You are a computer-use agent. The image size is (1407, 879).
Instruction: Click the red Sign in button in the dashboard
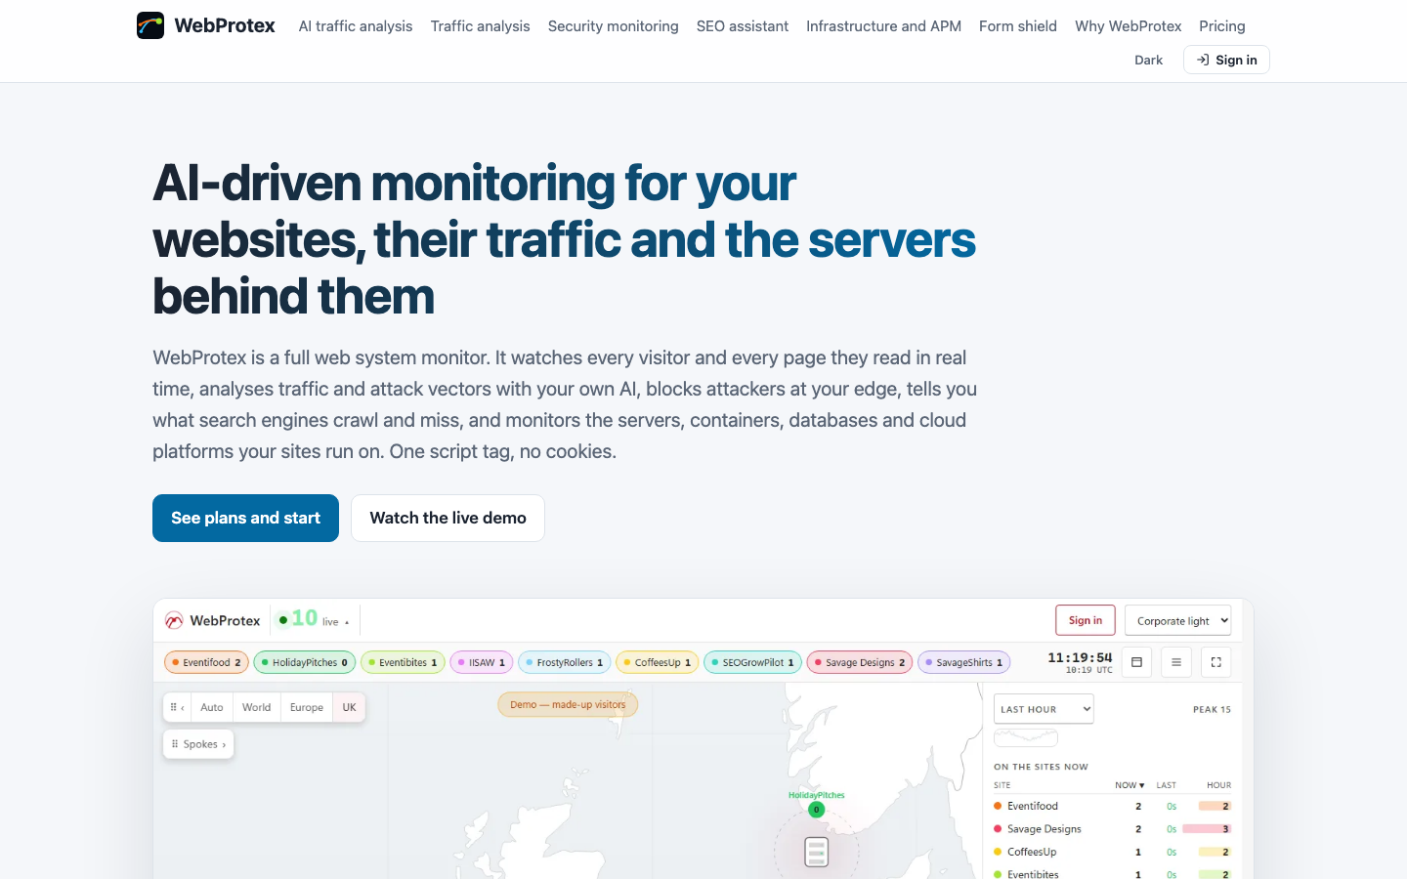coord(1086,620)
